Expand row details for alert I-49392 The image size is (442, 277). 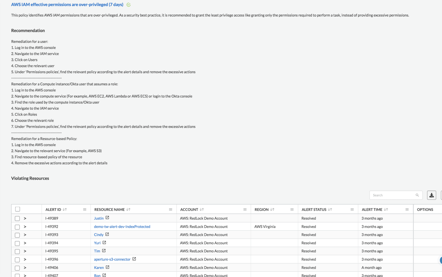point(25,227)
